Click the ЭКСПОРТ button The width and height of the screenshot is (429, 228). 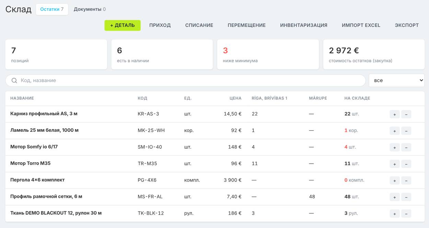click(407, 25)
